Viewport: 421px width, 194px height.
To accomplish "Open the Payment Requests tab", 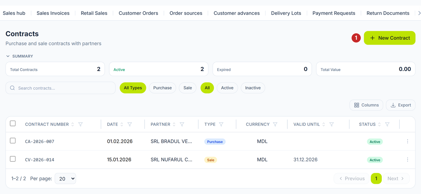I will click(x=334, y=13).
